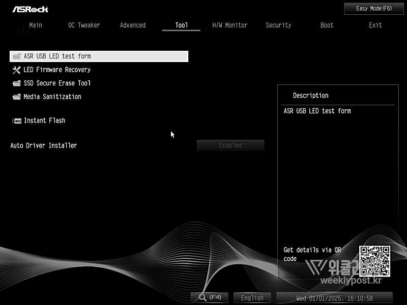Click the folder icon next to SSD Secure Erase Tool
407x305 pixels.
coord(17,83)
